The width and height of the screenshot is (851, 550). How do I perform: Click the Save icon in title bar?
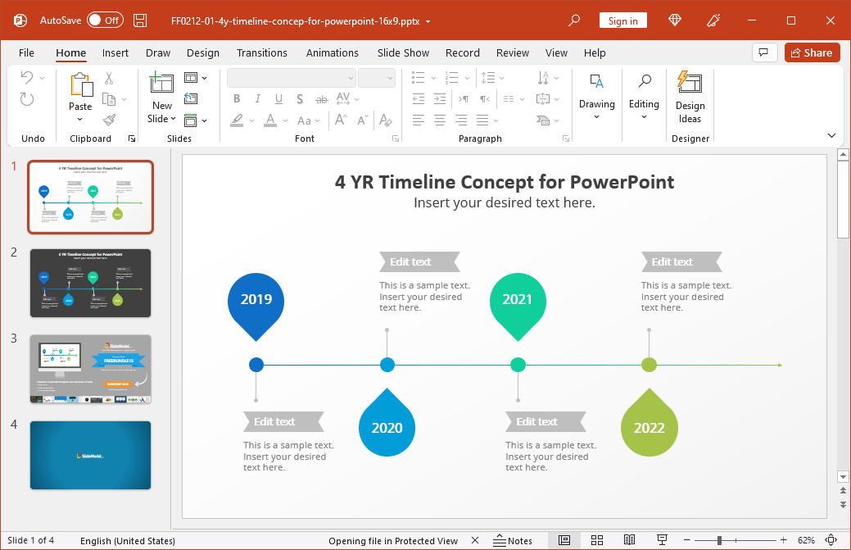coord(140,20)
